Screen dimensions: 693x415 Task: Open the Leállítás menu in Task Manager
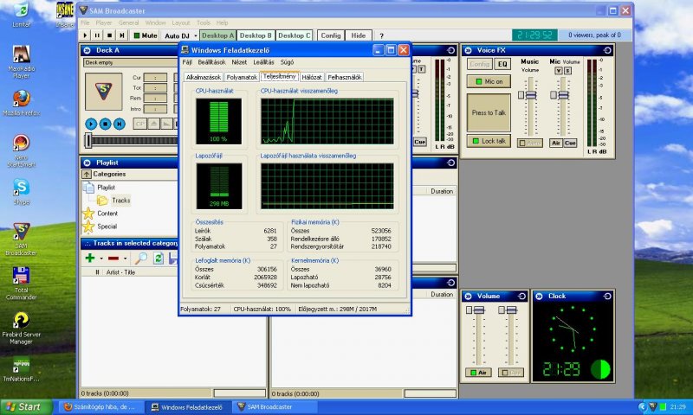(x=263, y=62)
